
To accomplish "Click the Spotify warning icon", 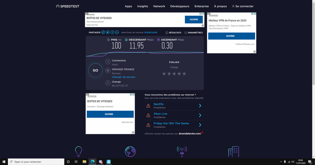I will [148, 106].
